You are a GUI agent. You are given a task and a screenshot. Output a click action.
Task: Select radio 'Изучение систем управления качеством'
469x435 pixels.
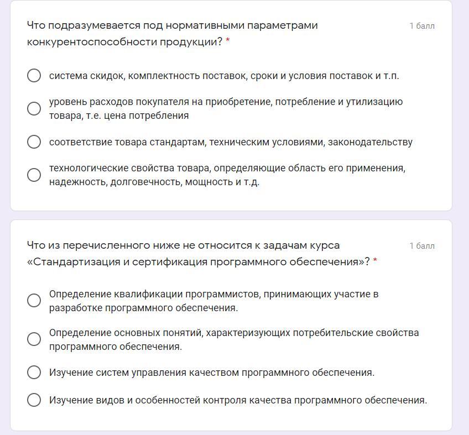pyautogui.click(x=34, y=373)
